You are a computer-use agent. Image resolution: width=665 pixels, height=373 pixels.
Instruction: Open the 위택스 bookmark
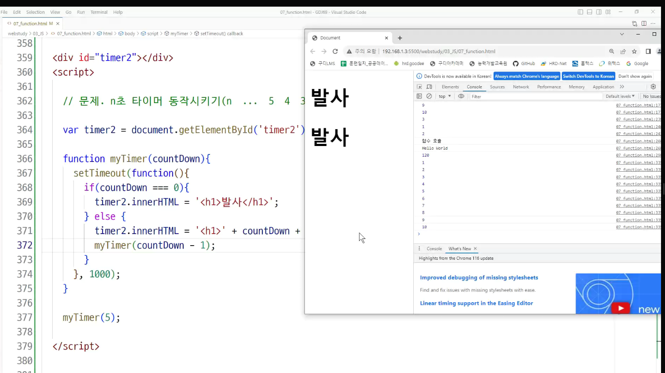pyautogui.click(x=610, y=64)
